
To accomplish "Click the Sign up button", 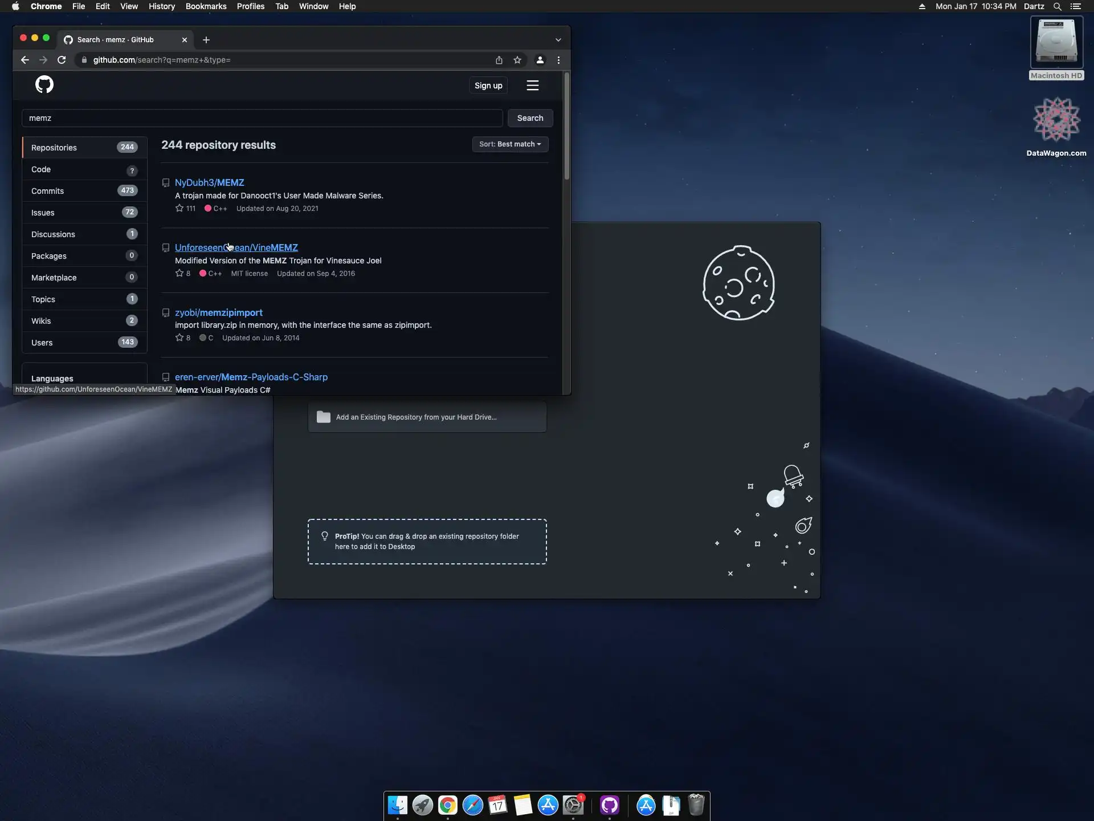I will (488, 86).
